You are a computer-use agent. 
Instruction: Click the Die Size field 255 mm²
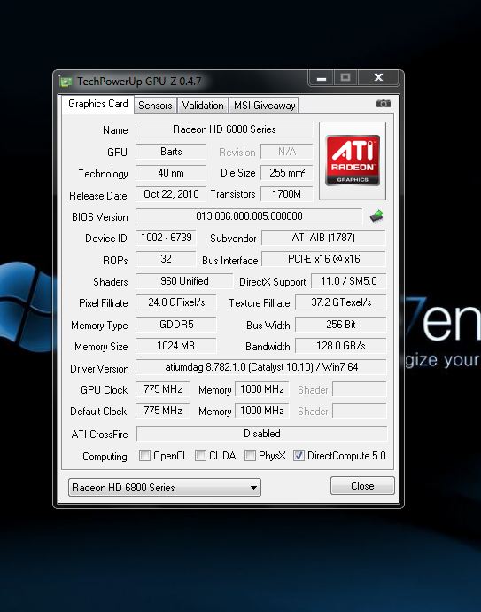(287, 173)
